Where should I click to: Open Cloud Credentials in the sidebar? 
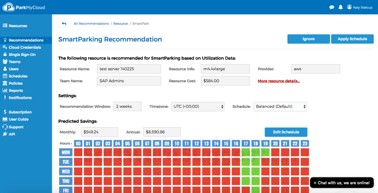click(x=25, y=47)
